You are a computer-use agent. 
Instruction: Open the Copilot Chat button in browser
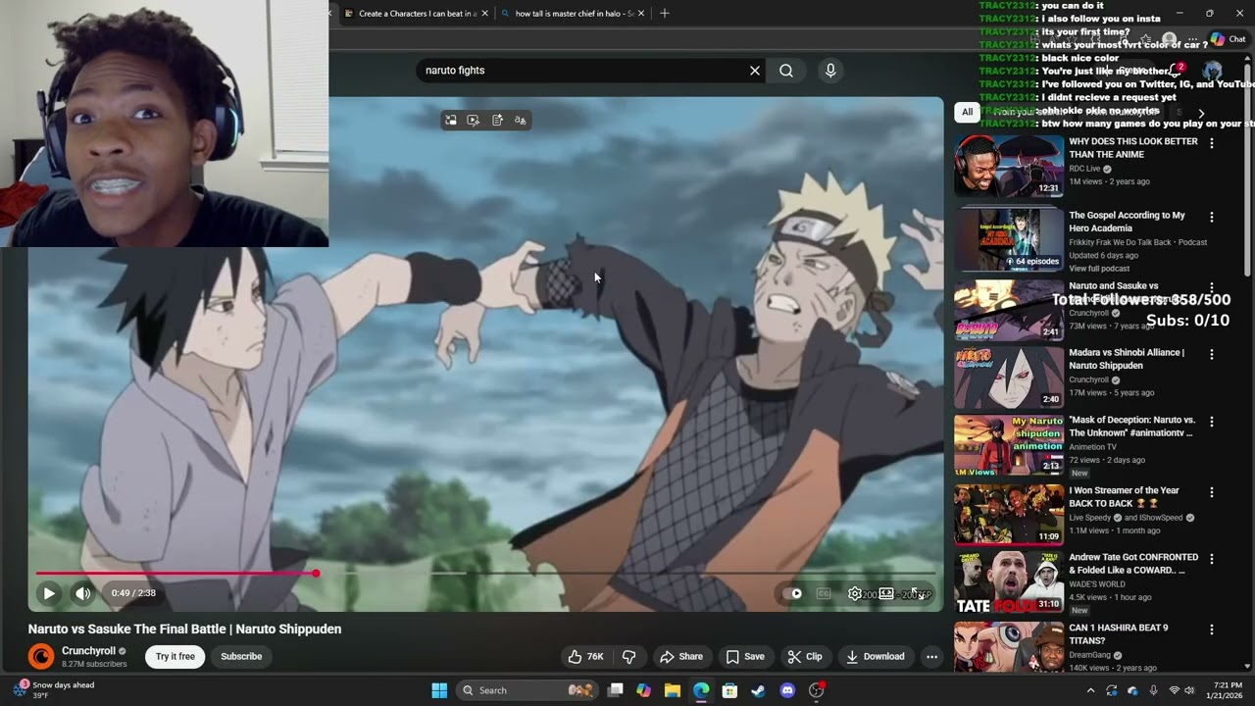(x=1228, y=39)
